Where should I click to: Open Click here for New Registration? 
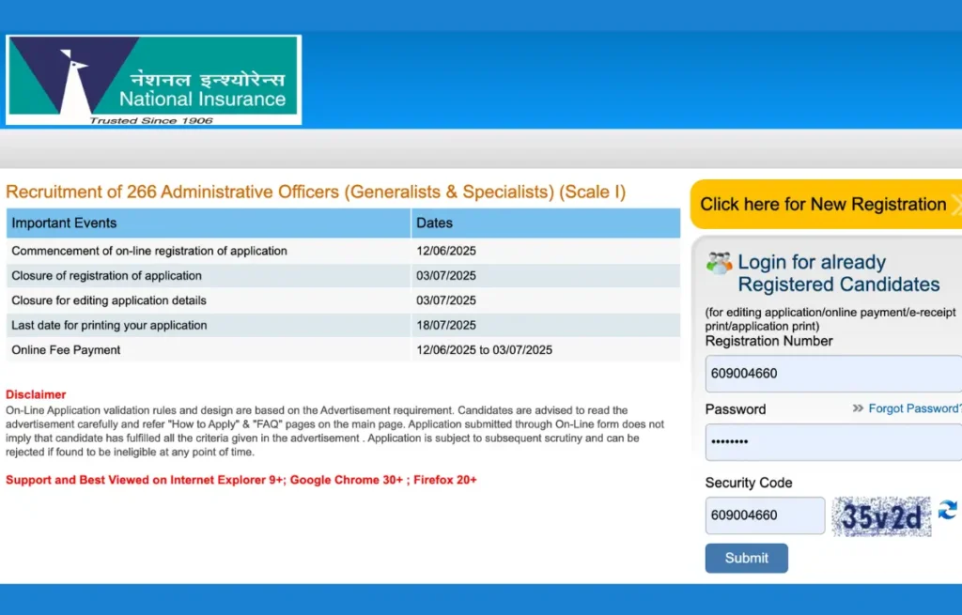point(824,205)
